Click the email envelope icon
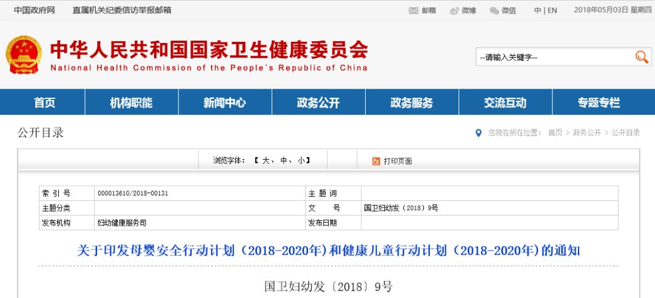The height and width of the screenshot is (298, 655). [x=414, y=10]
